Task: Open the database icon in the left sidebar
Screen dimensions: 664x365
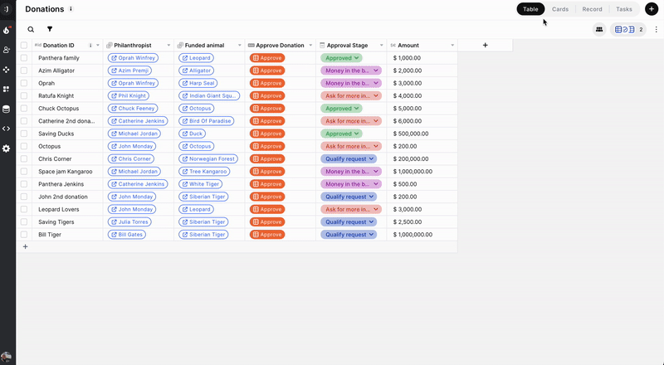Action: click(7, 109)
